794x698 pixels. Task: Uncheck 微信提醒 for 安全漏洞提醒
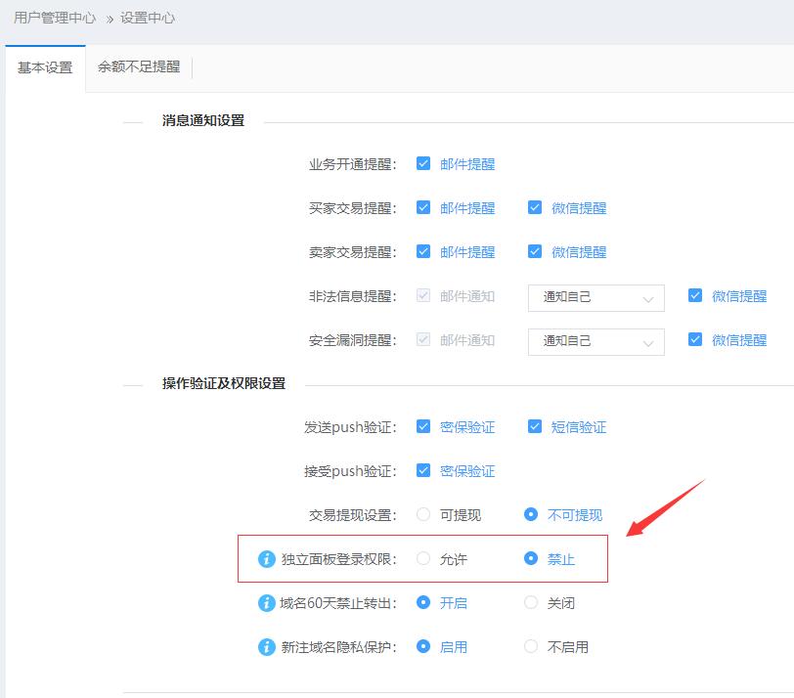click(x=696, y=341)
